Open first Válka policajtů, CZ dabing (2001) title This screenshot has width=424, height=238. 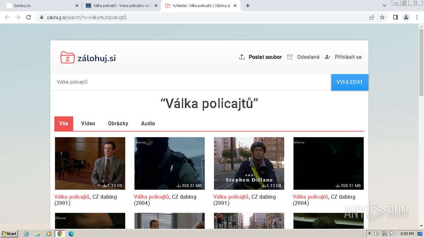[85, 200]
